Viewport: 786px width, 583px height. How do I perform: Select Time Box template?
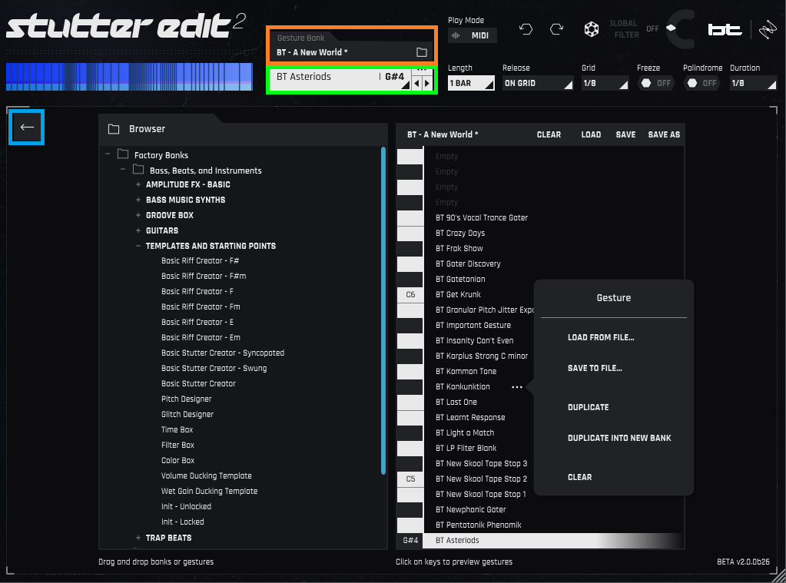177,429
